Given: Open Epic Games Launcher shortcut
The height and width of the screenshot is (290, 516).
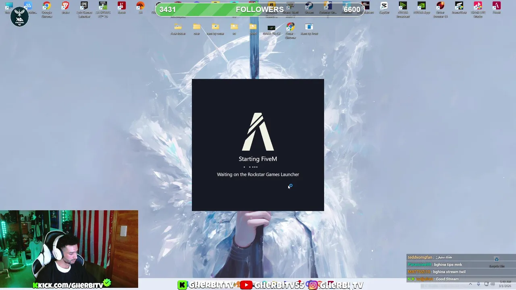Looking at the screenshot, I should (x=84, y=9).
